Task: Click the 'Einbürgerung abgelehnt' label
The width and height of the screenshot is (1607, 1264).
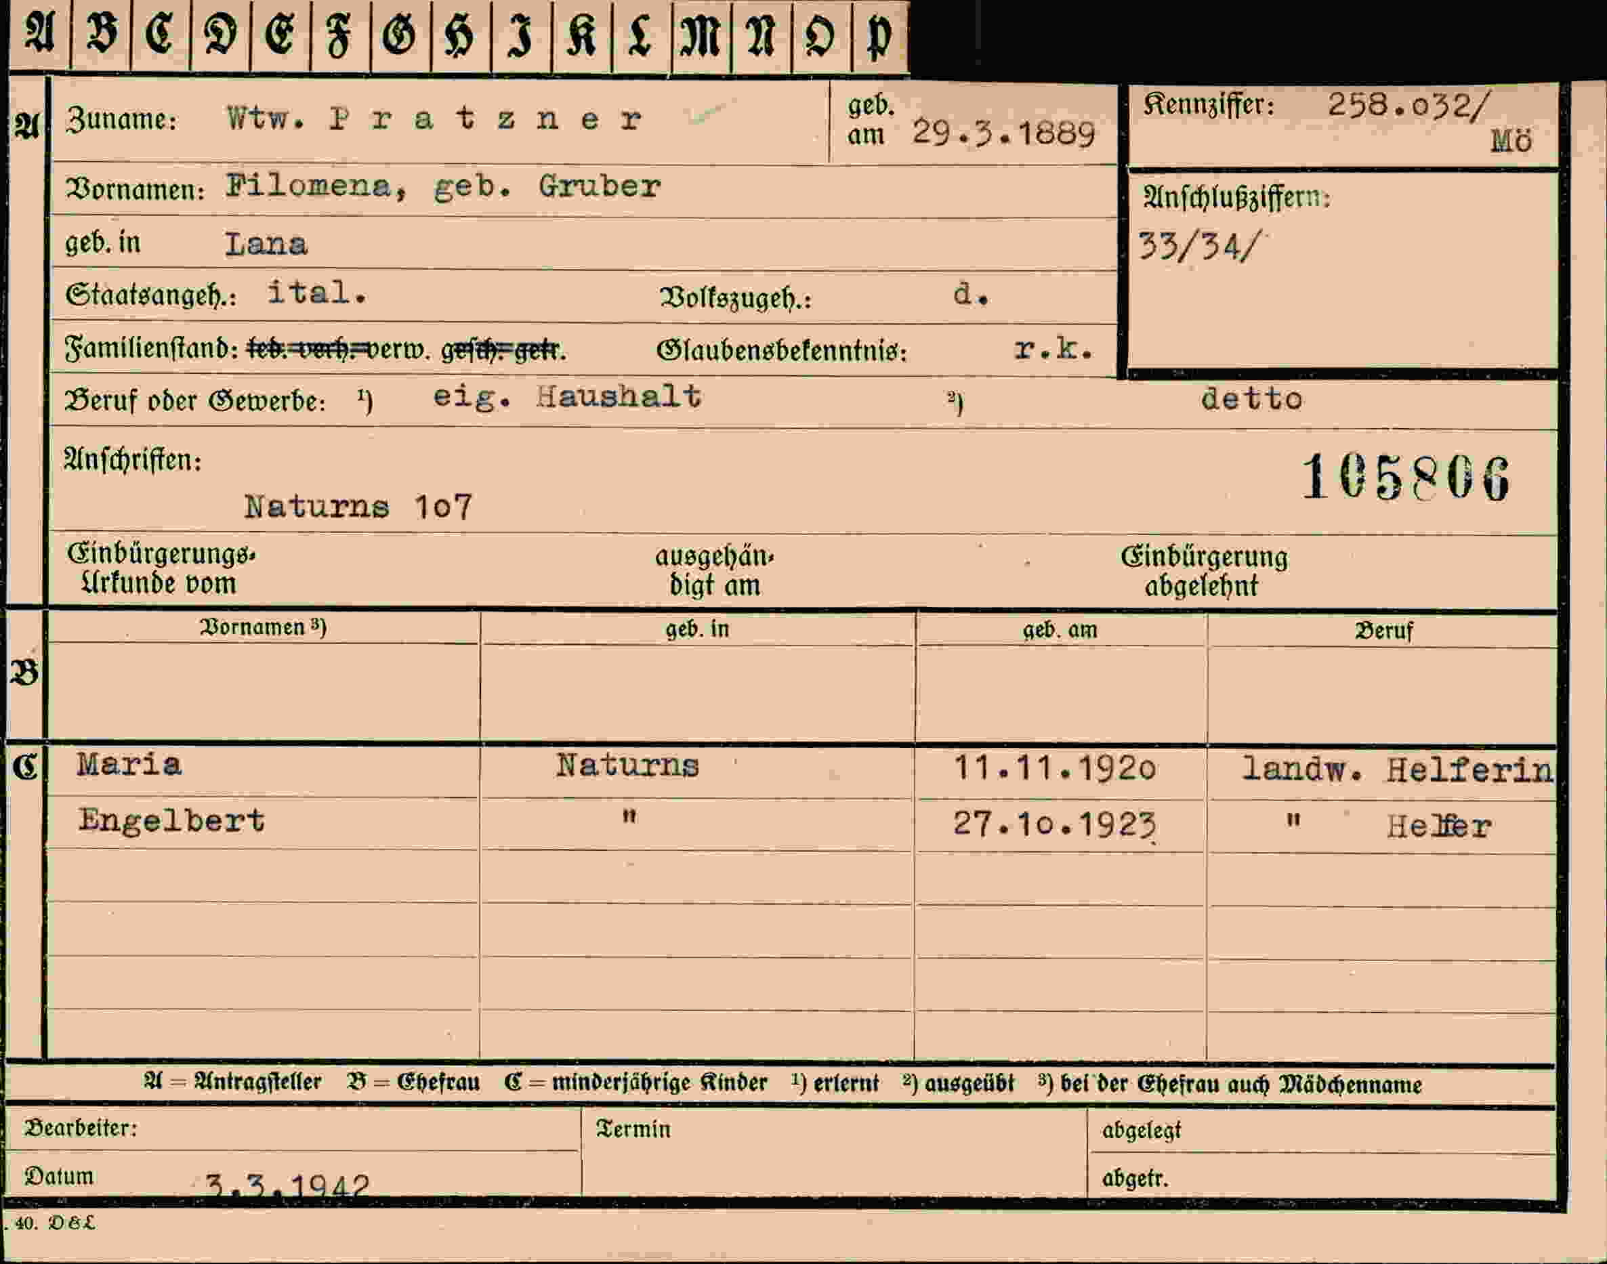Action: [1204, 571]
